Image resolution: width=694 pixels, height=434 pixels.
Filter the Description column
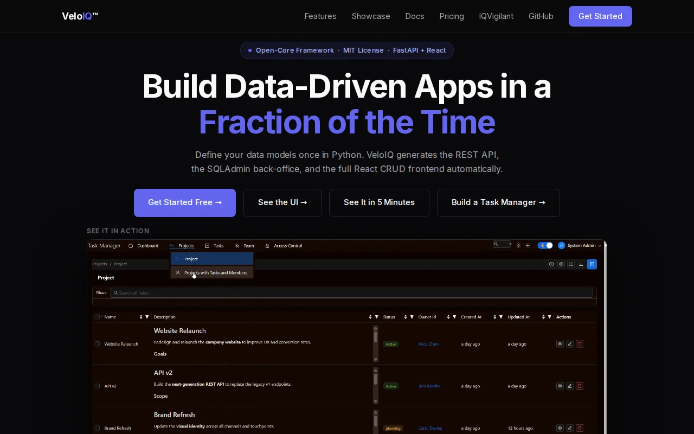[x=377, y=317]
